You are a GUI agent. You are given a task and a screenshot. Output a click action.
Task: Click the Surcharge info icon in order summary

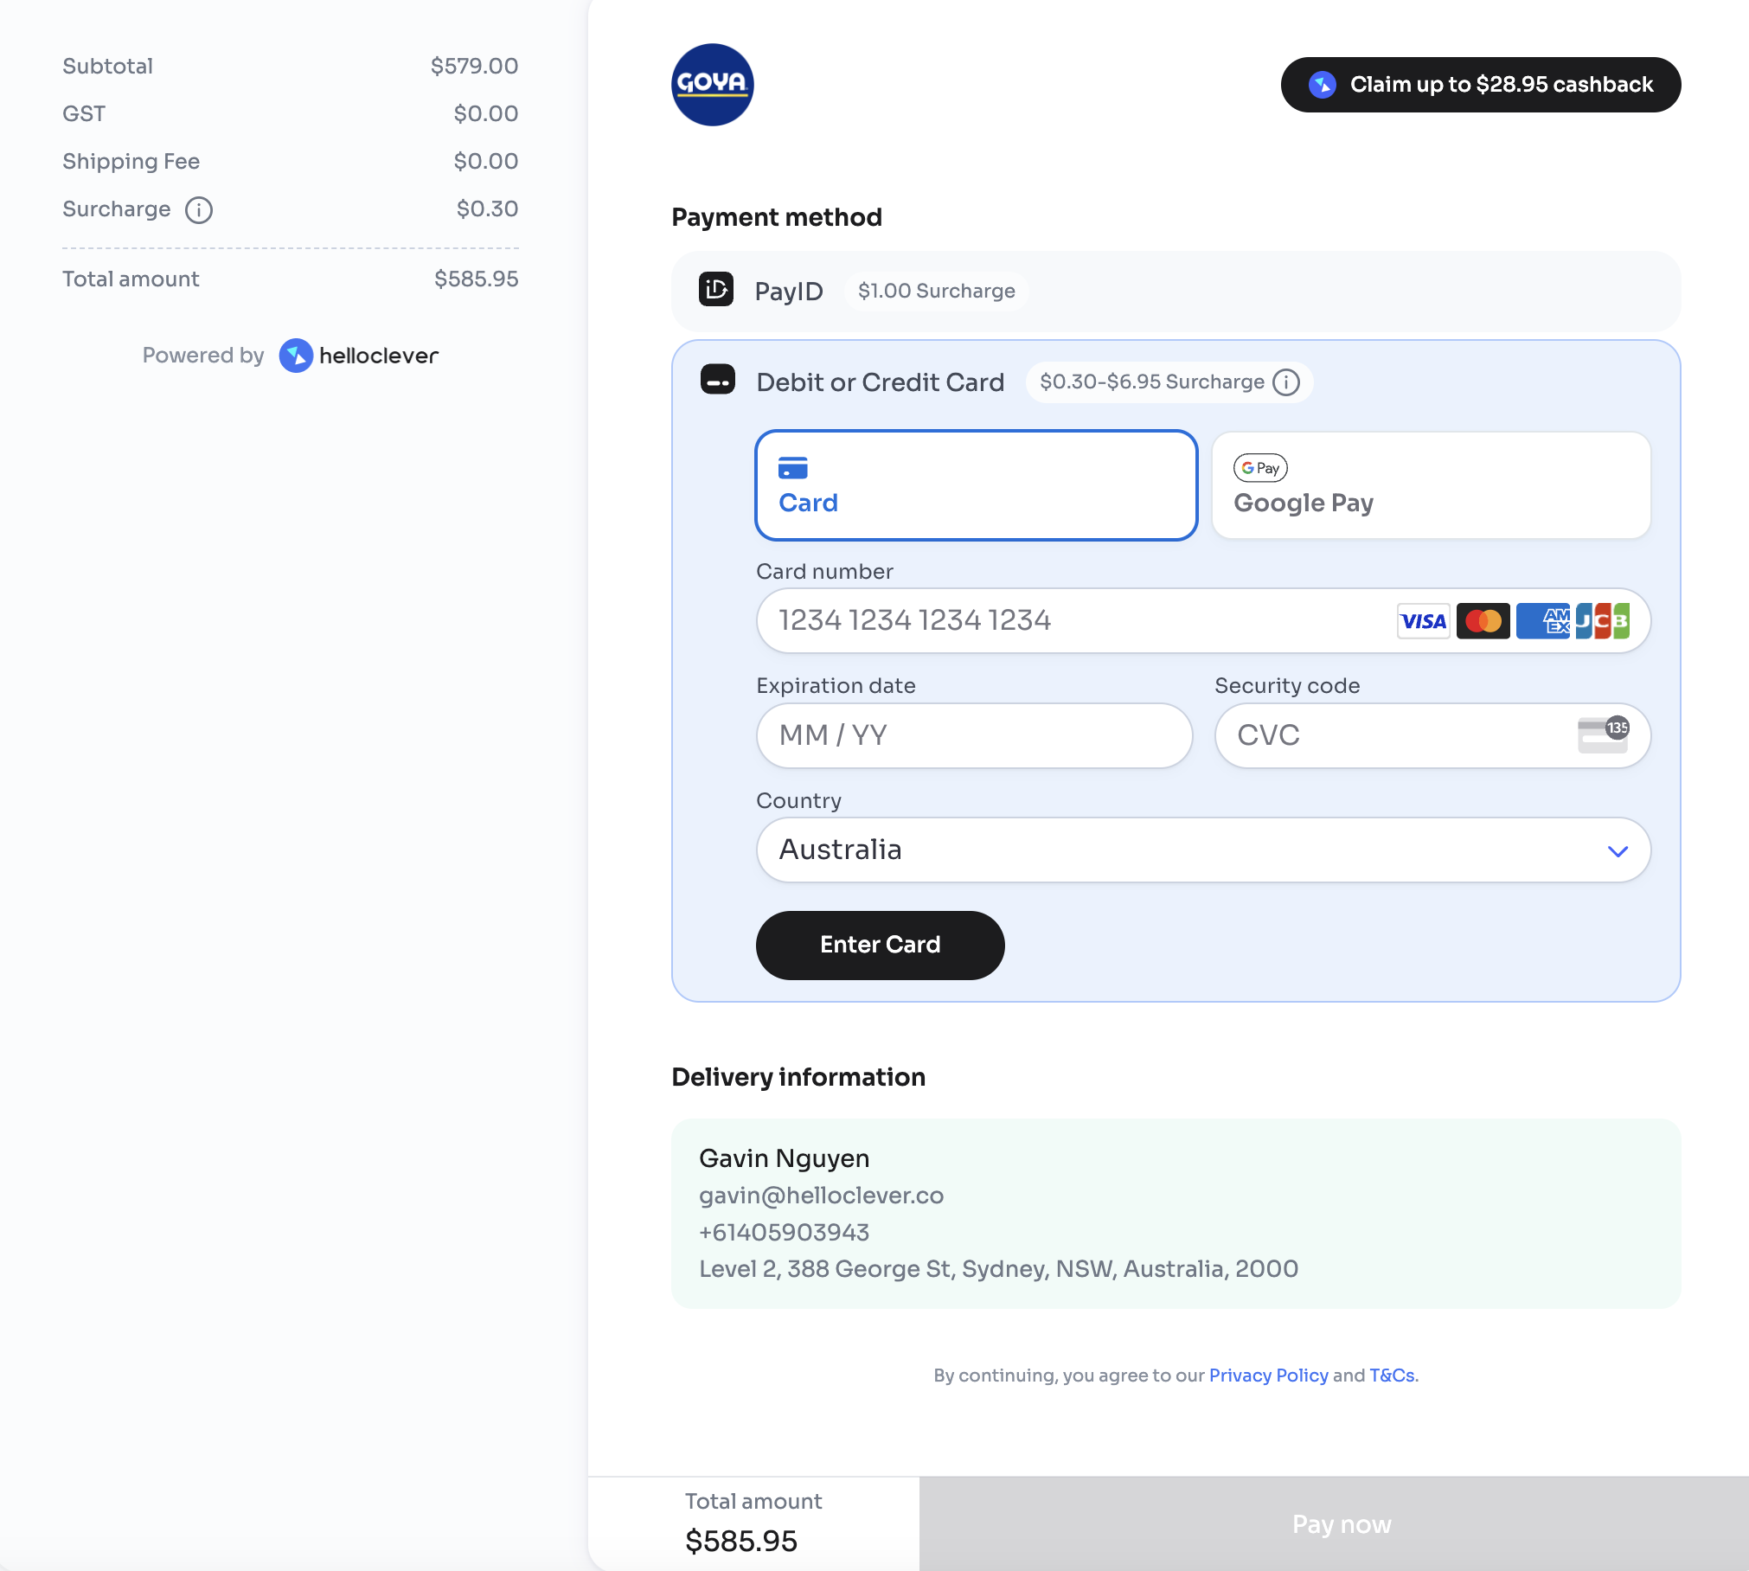[x=199, y=210]
